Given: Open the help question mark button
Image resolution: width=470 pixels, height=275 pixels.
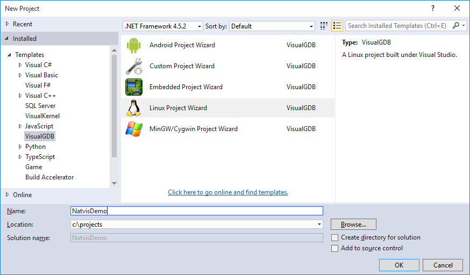Looking at the screenshot, I should 433,9.
